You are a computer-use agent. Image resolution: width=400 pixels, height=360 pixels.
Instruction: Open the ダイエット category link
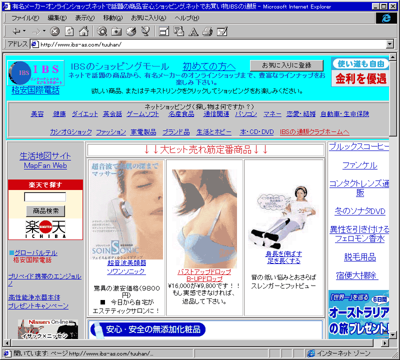[84, 114]
